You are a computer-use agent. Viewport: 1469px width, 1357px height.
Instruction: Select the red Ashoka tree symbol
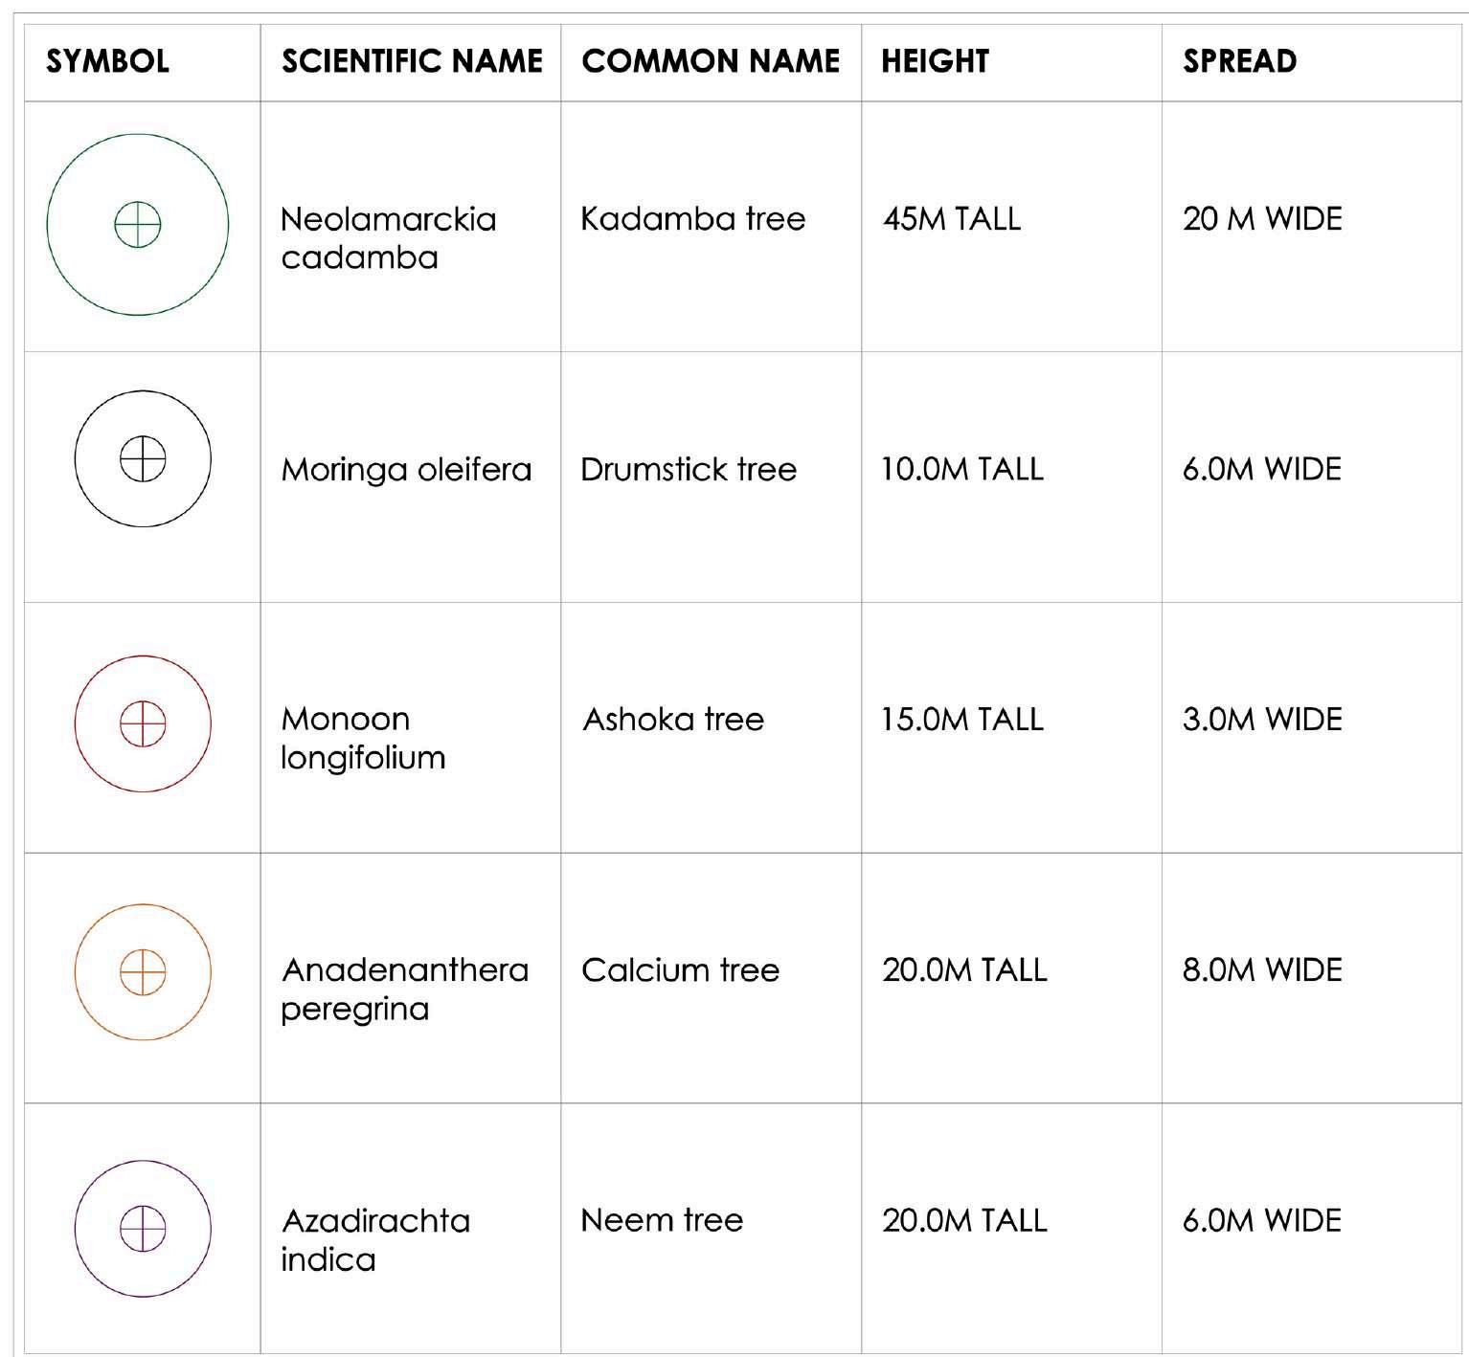[143, 723]
